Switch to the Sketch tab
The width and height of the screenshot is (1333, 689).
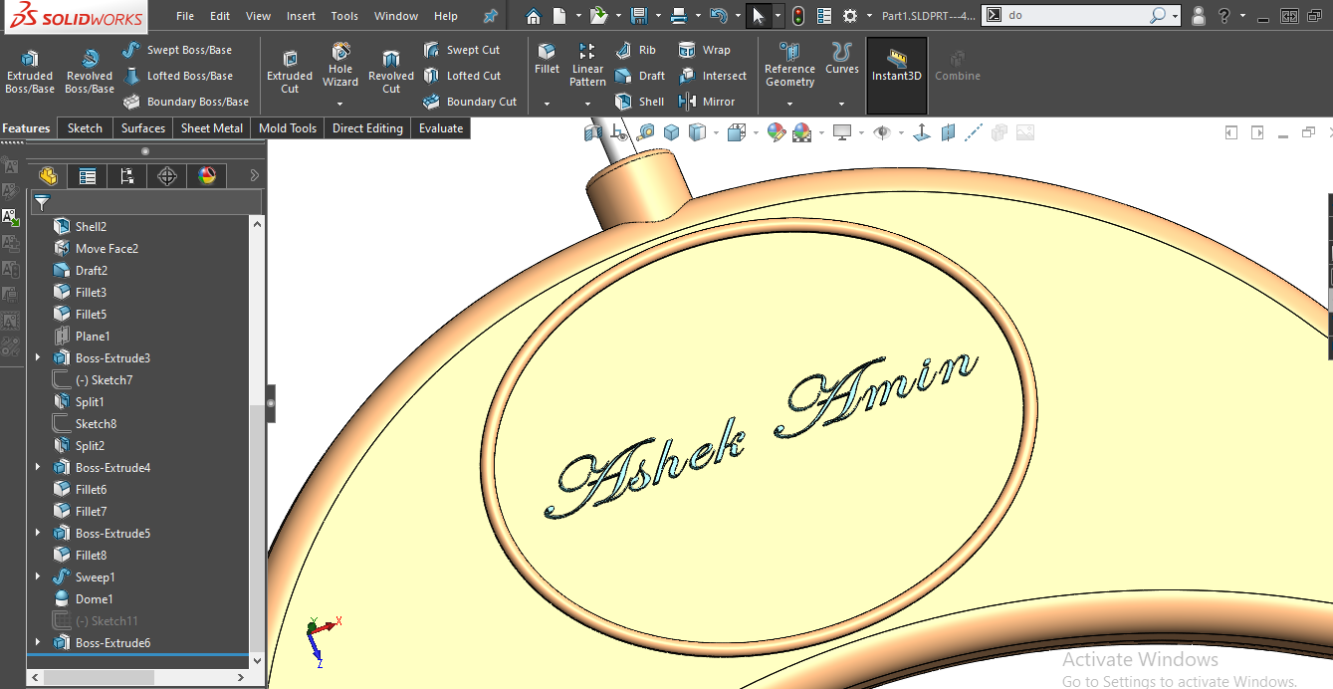[x=85, y=128]
